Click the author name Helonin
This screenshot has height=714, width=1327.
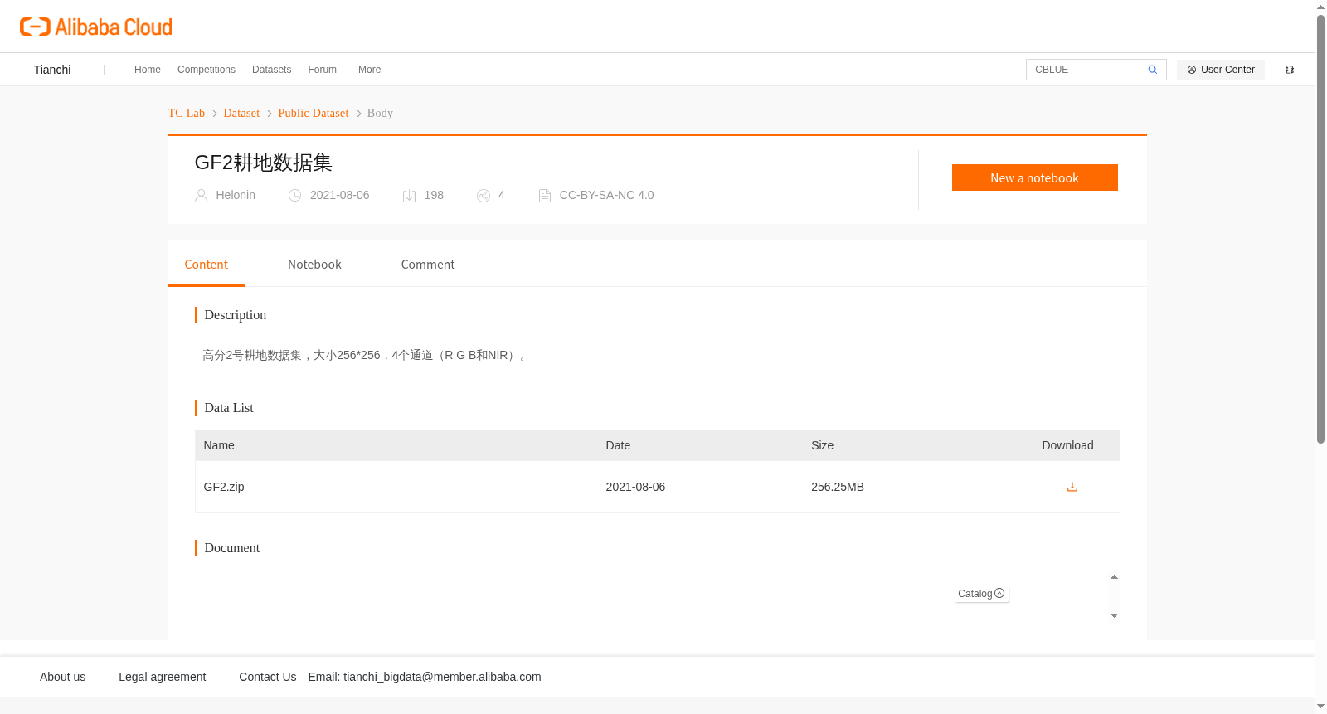[236, 196]
